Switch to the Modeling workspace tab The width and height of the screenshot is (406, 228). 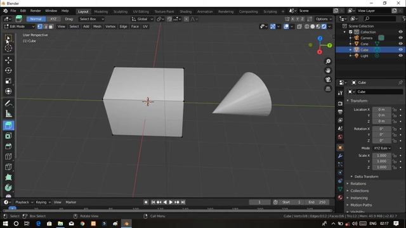tap(101, 11)
